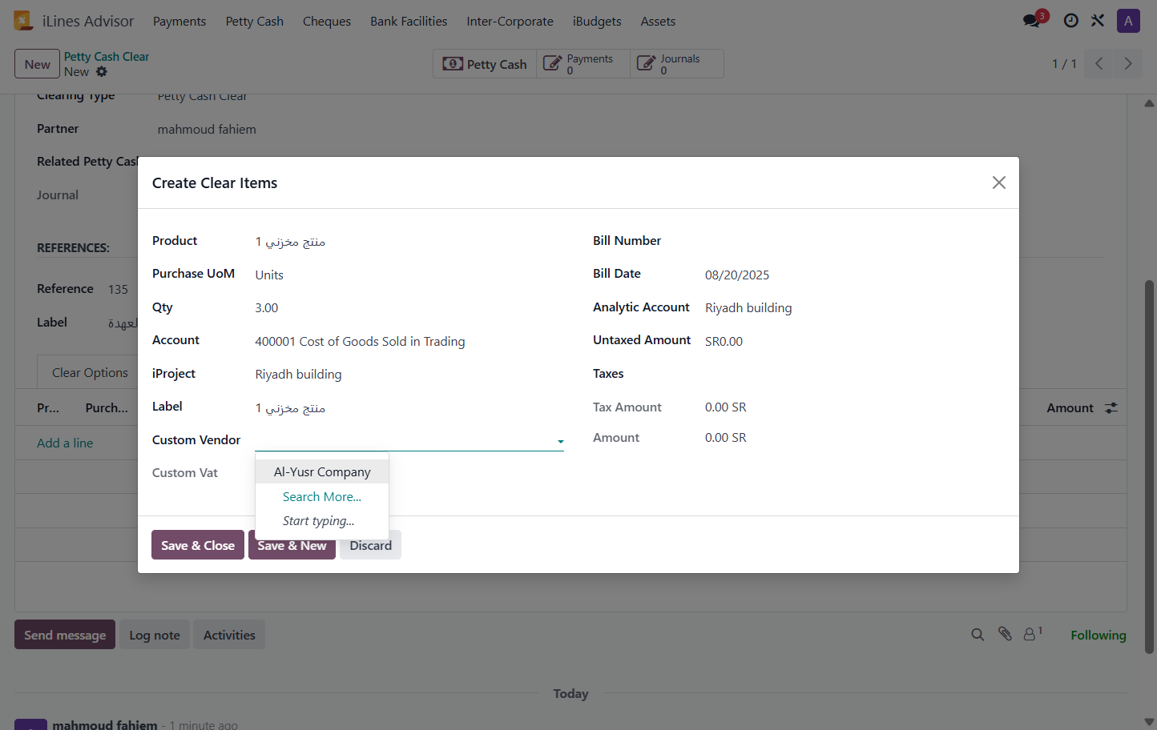Open the Bank Facilities menu
The image size is (1157, 730).
(x=409, y=22)
